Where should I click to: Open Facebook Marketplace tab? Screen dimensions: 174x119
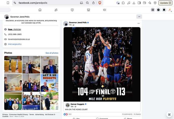pyautogui.click(x=89, y=10)
